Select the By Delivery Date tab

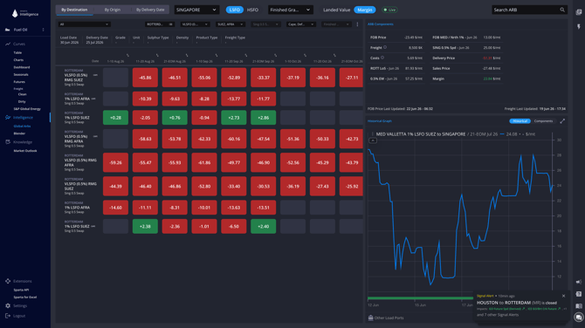[x=150, y=10]
